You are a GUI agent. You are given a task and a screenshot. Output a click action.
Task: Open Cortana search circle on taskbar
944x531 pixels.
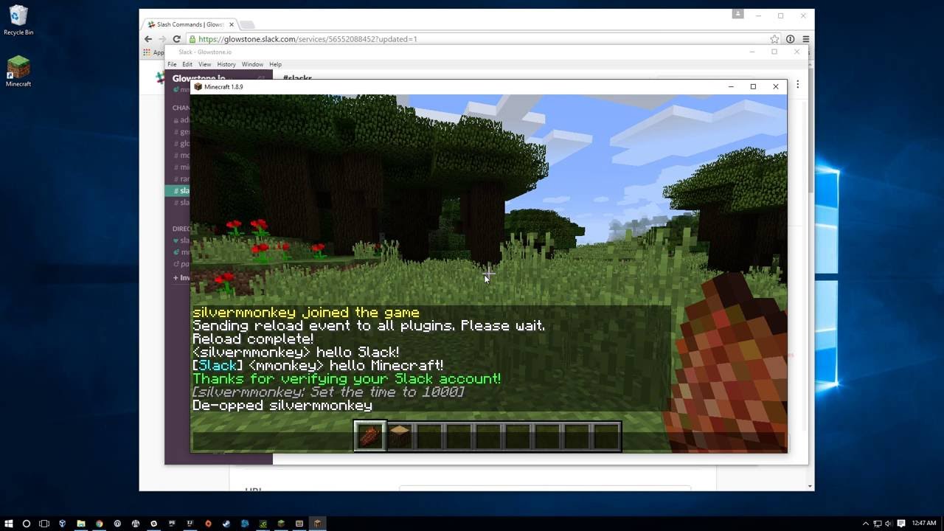coord(27,524)
